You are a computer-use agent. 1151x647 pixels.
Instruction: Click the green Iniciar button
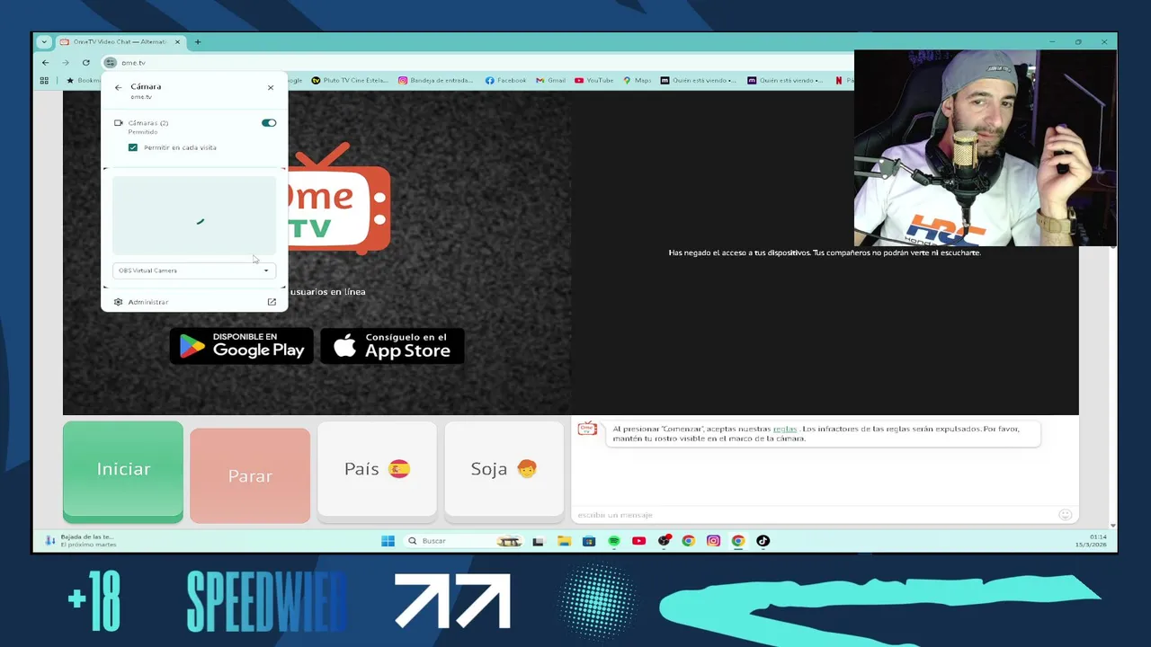tap(123, 472)
